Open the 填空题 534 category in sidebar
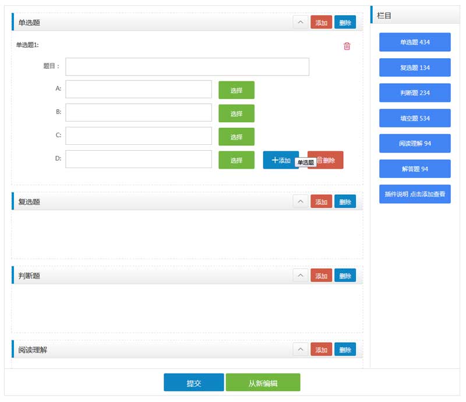 click(415, 118)
